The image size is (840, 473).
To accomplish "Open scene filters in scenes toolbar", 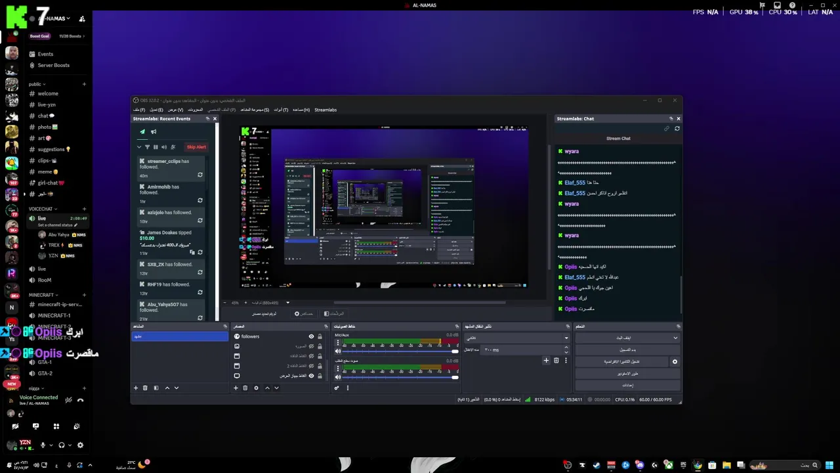I will tap(156, 388).
